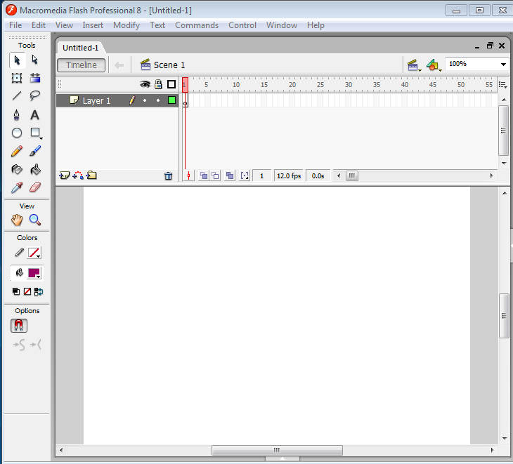Viewport: 513px width, 464px height.
Task: Click the 12.0 fps frame rate field
Action: point(289,175)
